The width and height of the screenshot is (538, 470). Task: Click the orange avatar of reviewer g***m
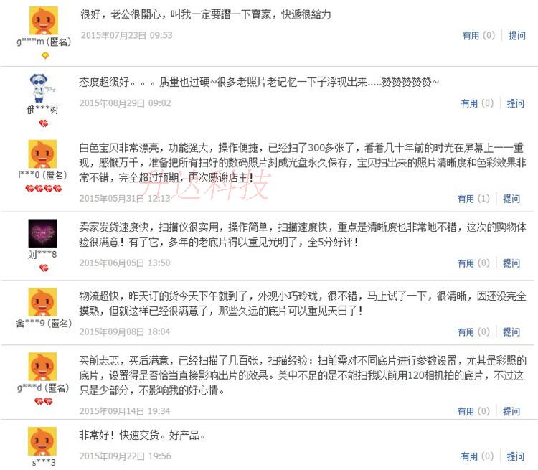44,20
